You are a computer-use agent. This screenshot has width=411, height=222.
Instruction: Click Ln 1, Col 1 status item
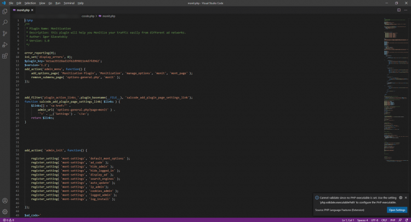(x=348, y=220)
